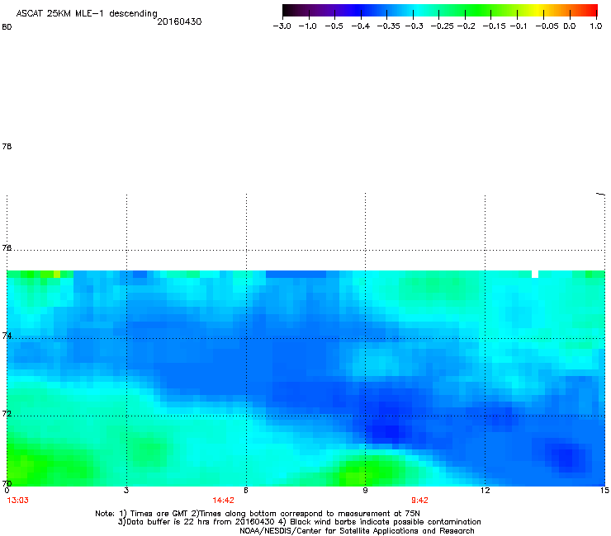
Task: Click latitude axis label 70
Action: tap(7, 483)
